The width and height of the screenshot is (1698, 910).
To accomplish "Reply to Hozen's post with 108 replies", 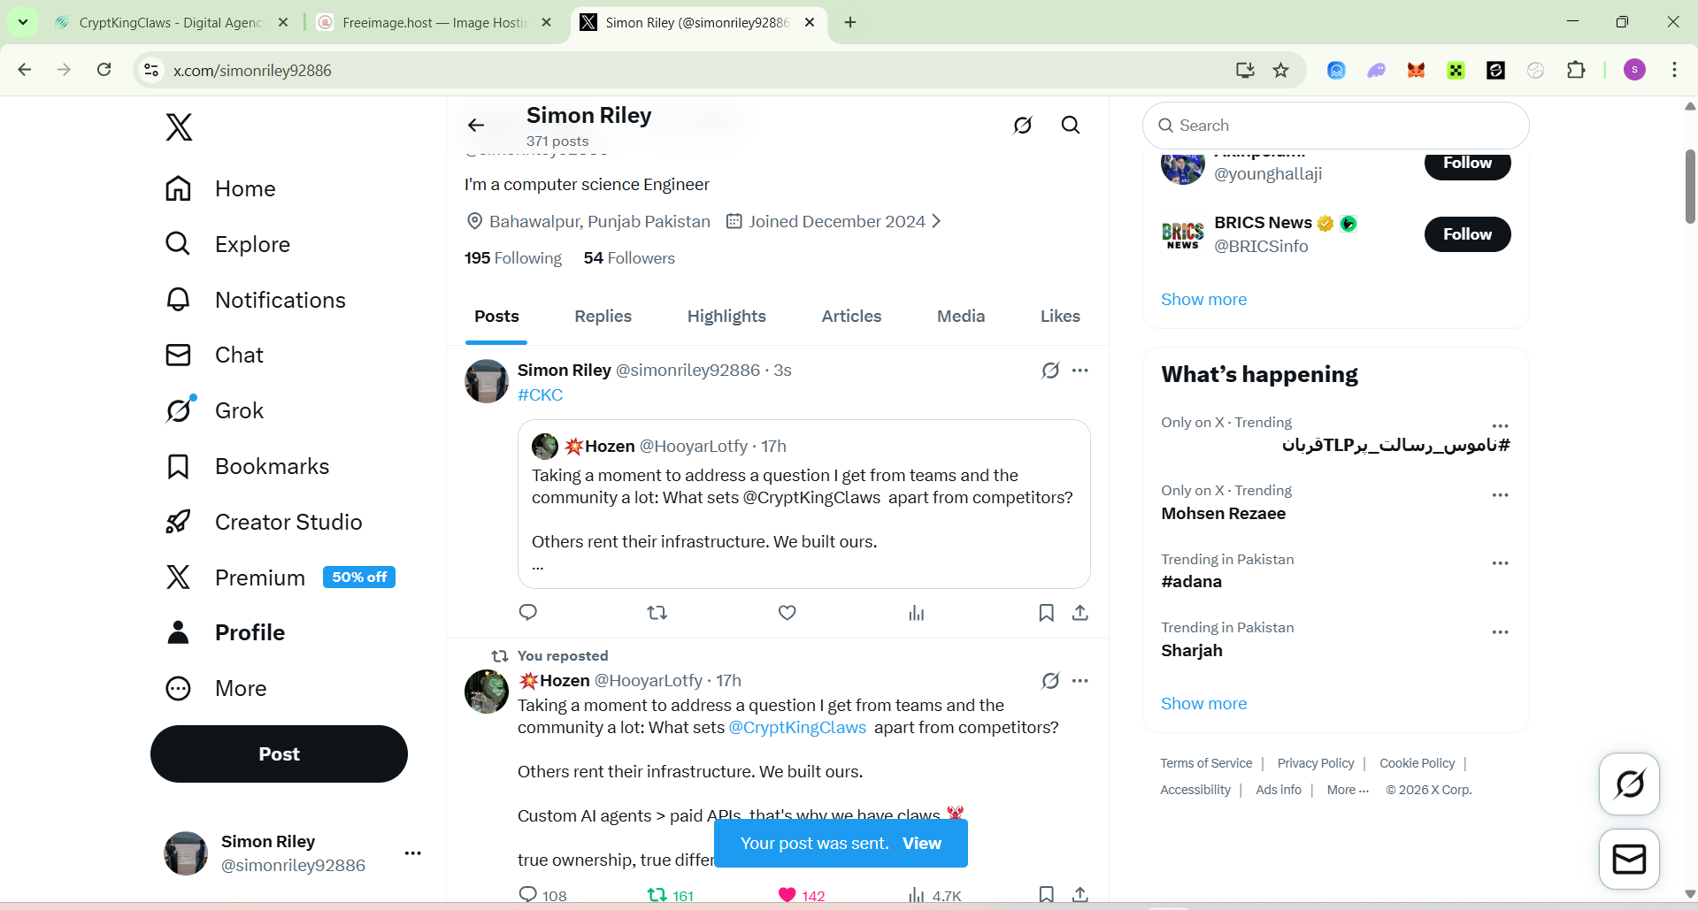I will click(x=542, y=895).
